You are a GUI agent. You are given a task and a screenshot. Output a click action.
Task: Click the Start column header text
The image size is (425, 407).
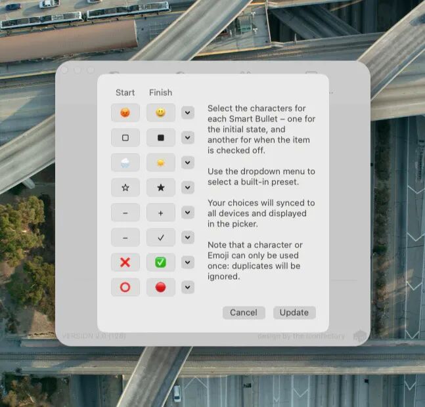click(x=125, y=93)
